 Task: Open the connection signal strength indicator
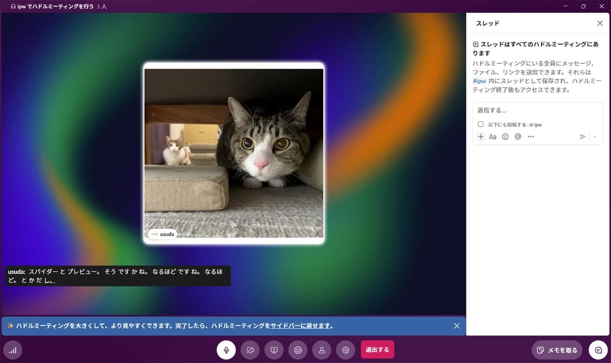(13, 350)
